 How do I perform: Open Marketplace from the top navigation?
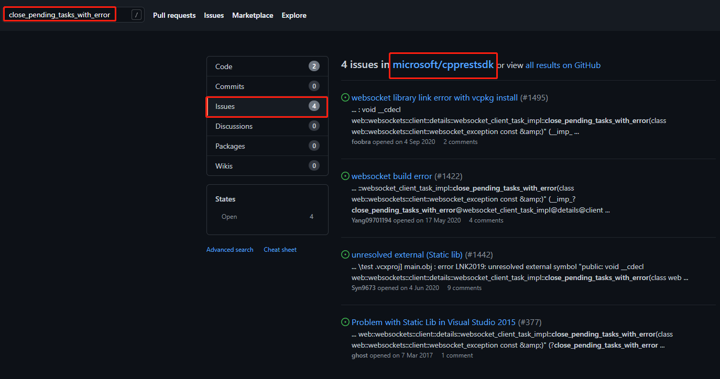[253, 15]
